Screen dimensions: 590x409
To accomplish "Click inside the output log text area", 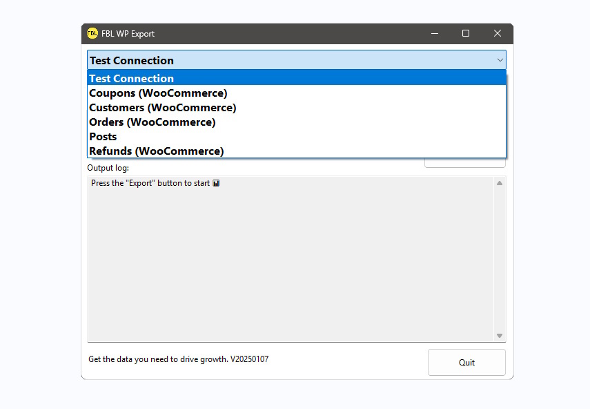I will coord(290,263).
